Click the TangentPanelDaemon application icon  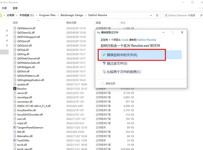click(15, 127)
